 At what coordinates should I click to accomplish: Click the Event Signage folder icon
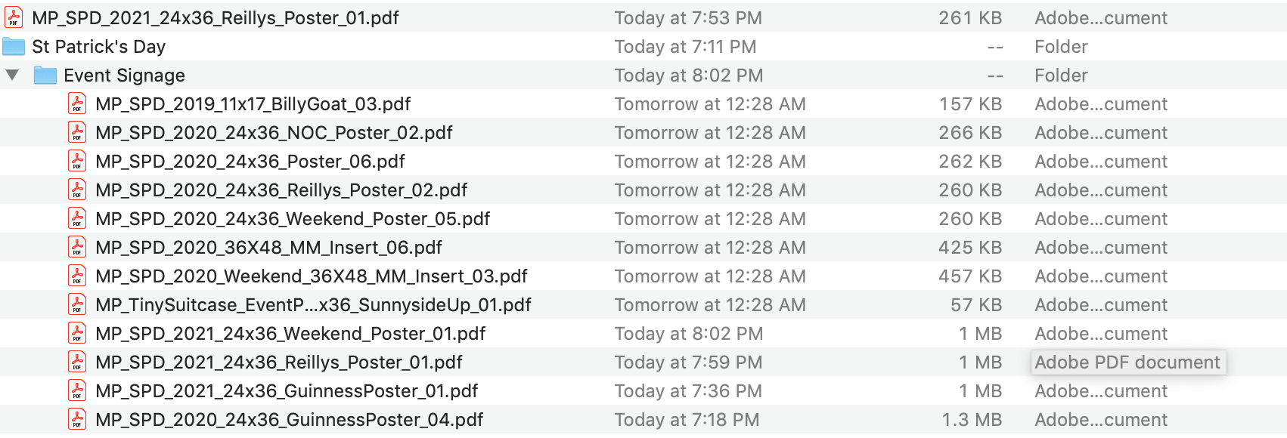point(45,76)
